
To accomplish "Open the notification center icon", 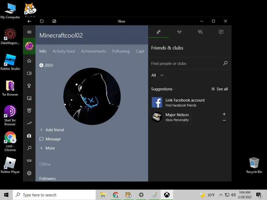I will tap(259, 195).
